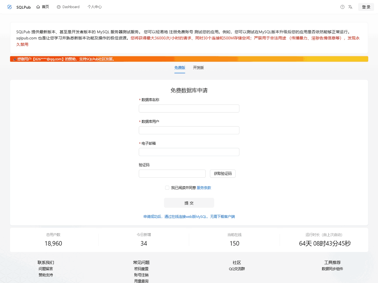Open the 密码重置 footer link
Viewport: 378px width, 283px height.
[141, 269]
